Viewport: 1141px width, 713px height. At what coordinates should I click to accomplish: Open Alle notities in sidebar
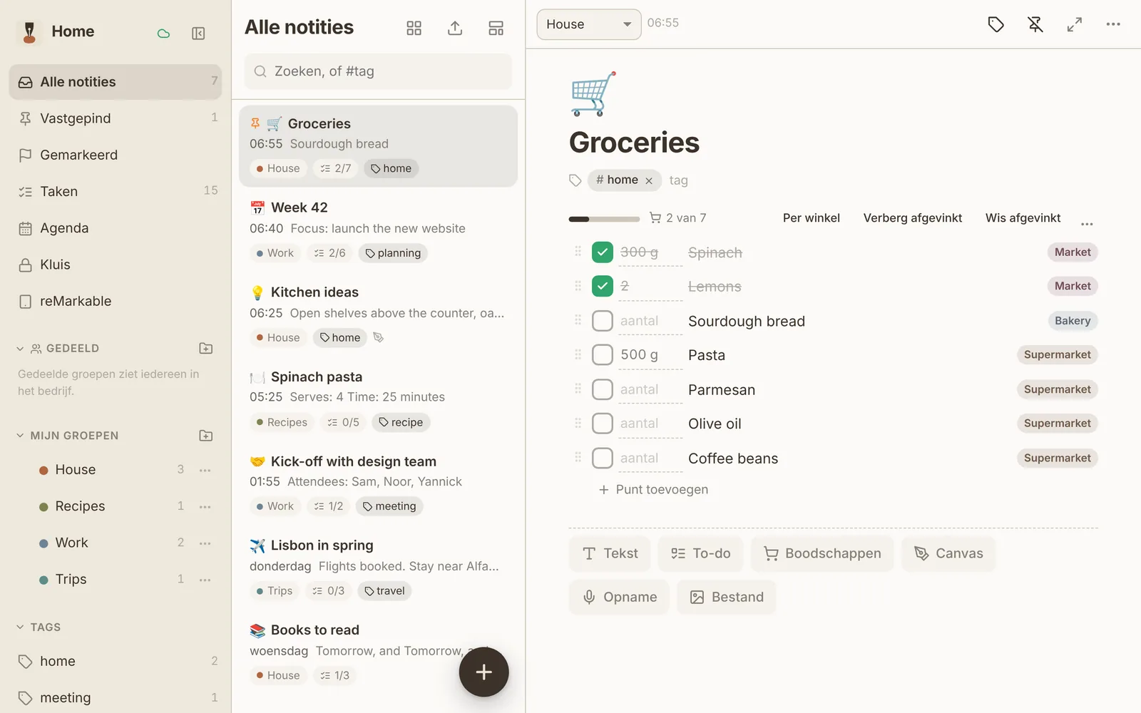point(116,82)
